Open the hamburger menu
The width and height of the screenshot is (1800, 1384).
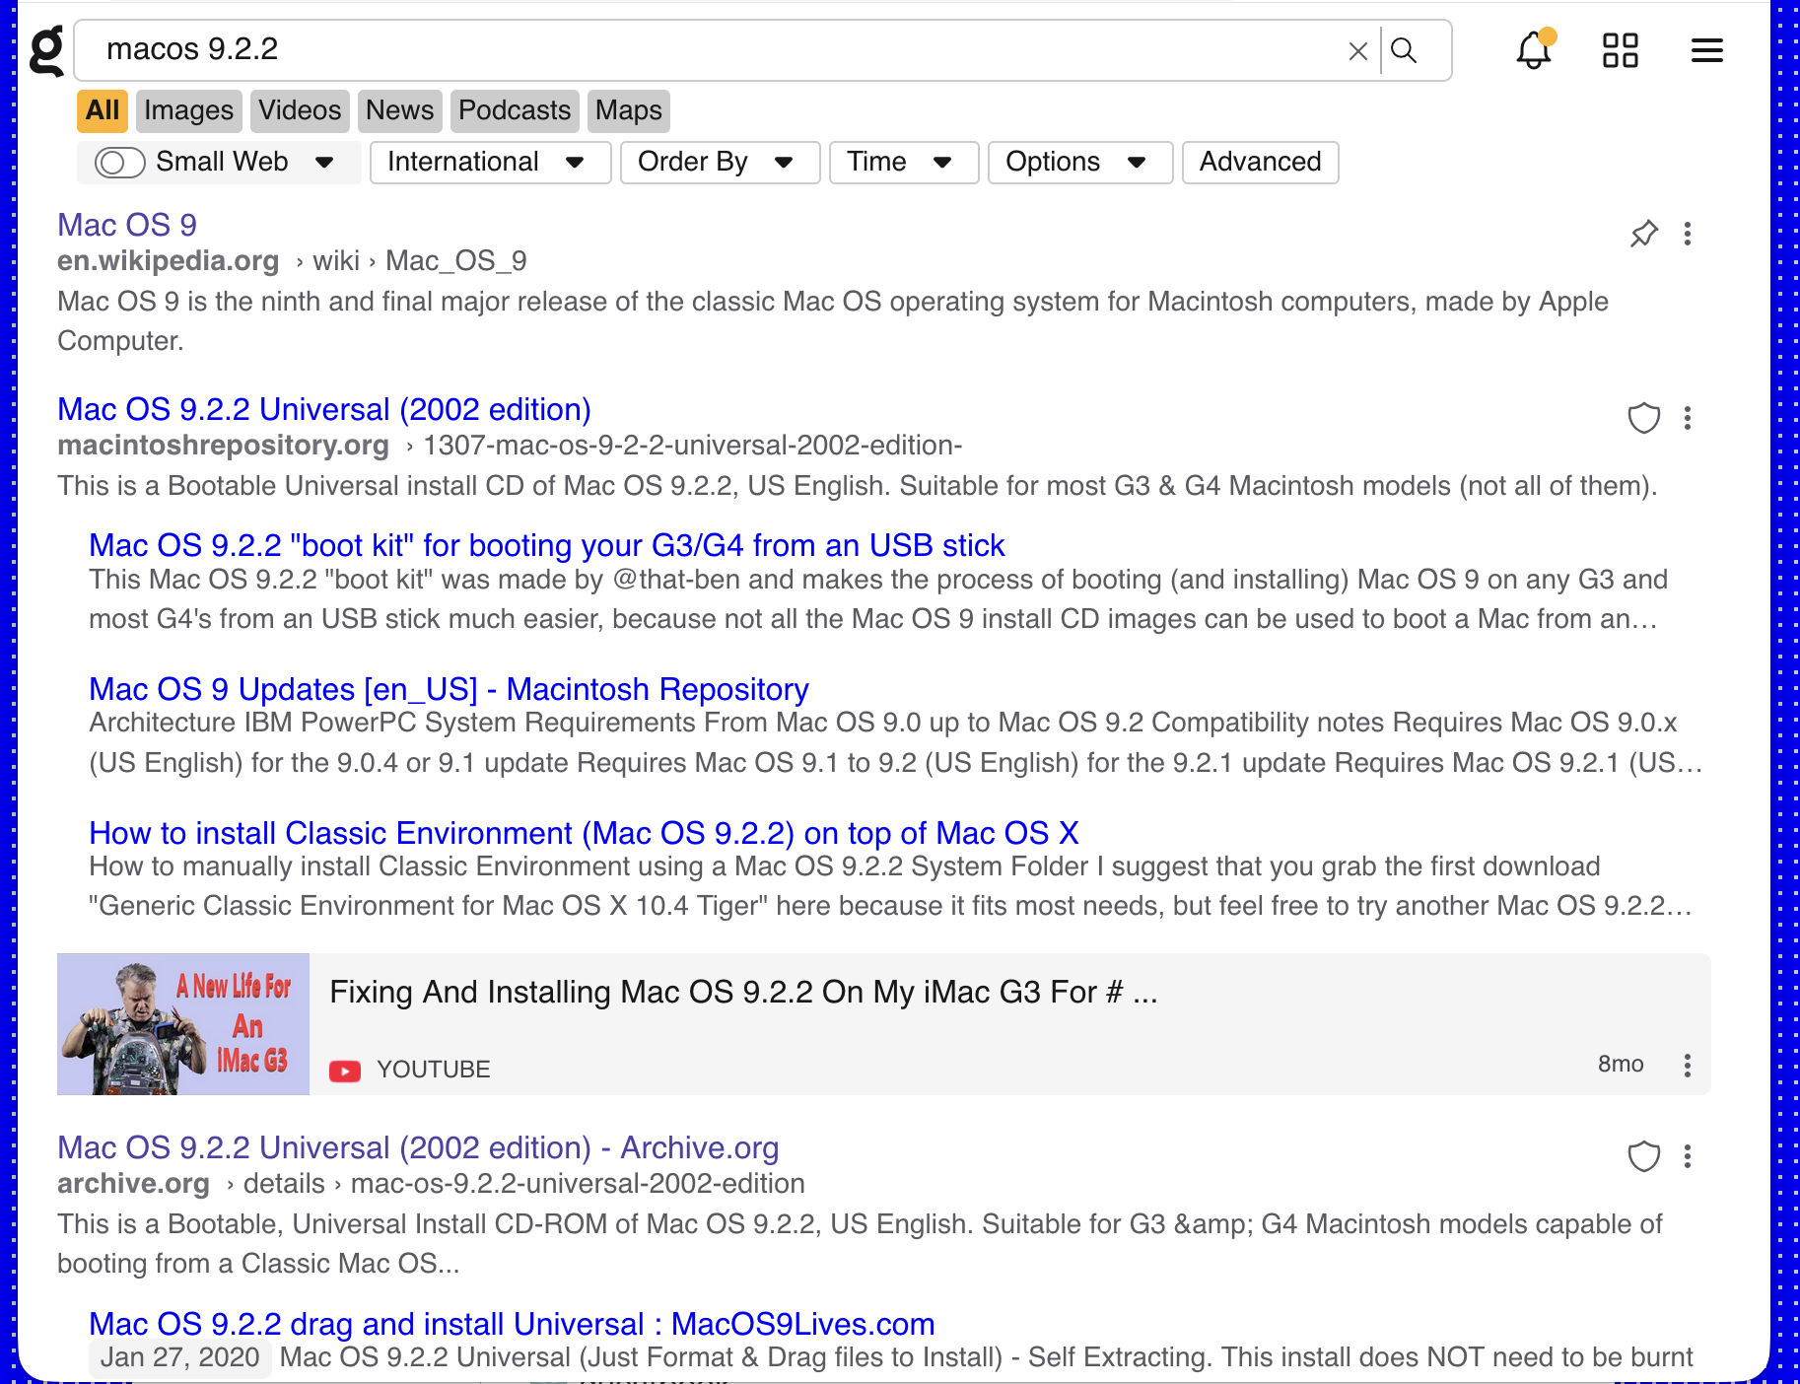point(1706,50)
